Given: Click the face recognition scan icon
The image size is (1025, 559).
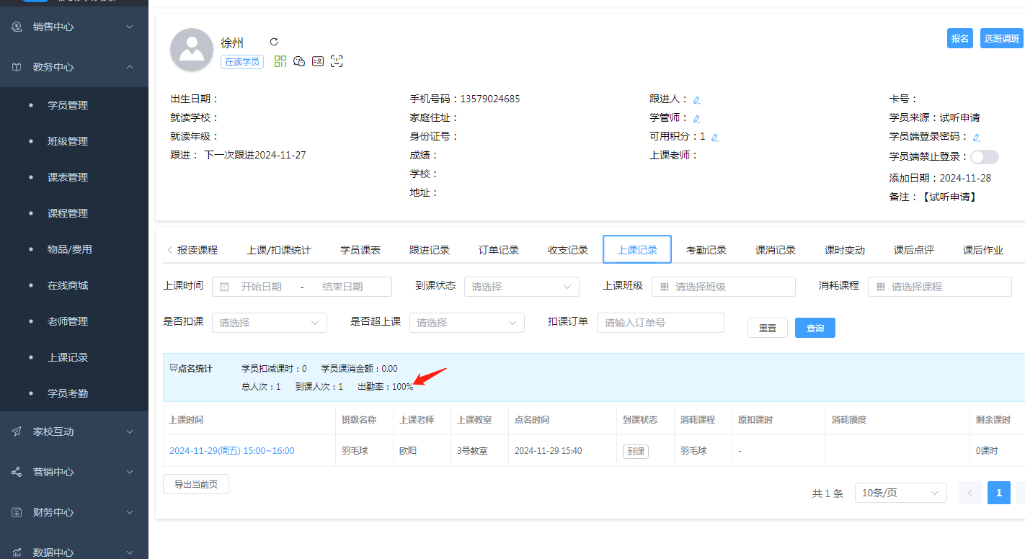Looking at the screenshot, I should pyautogui.click(x=337, y=61).
